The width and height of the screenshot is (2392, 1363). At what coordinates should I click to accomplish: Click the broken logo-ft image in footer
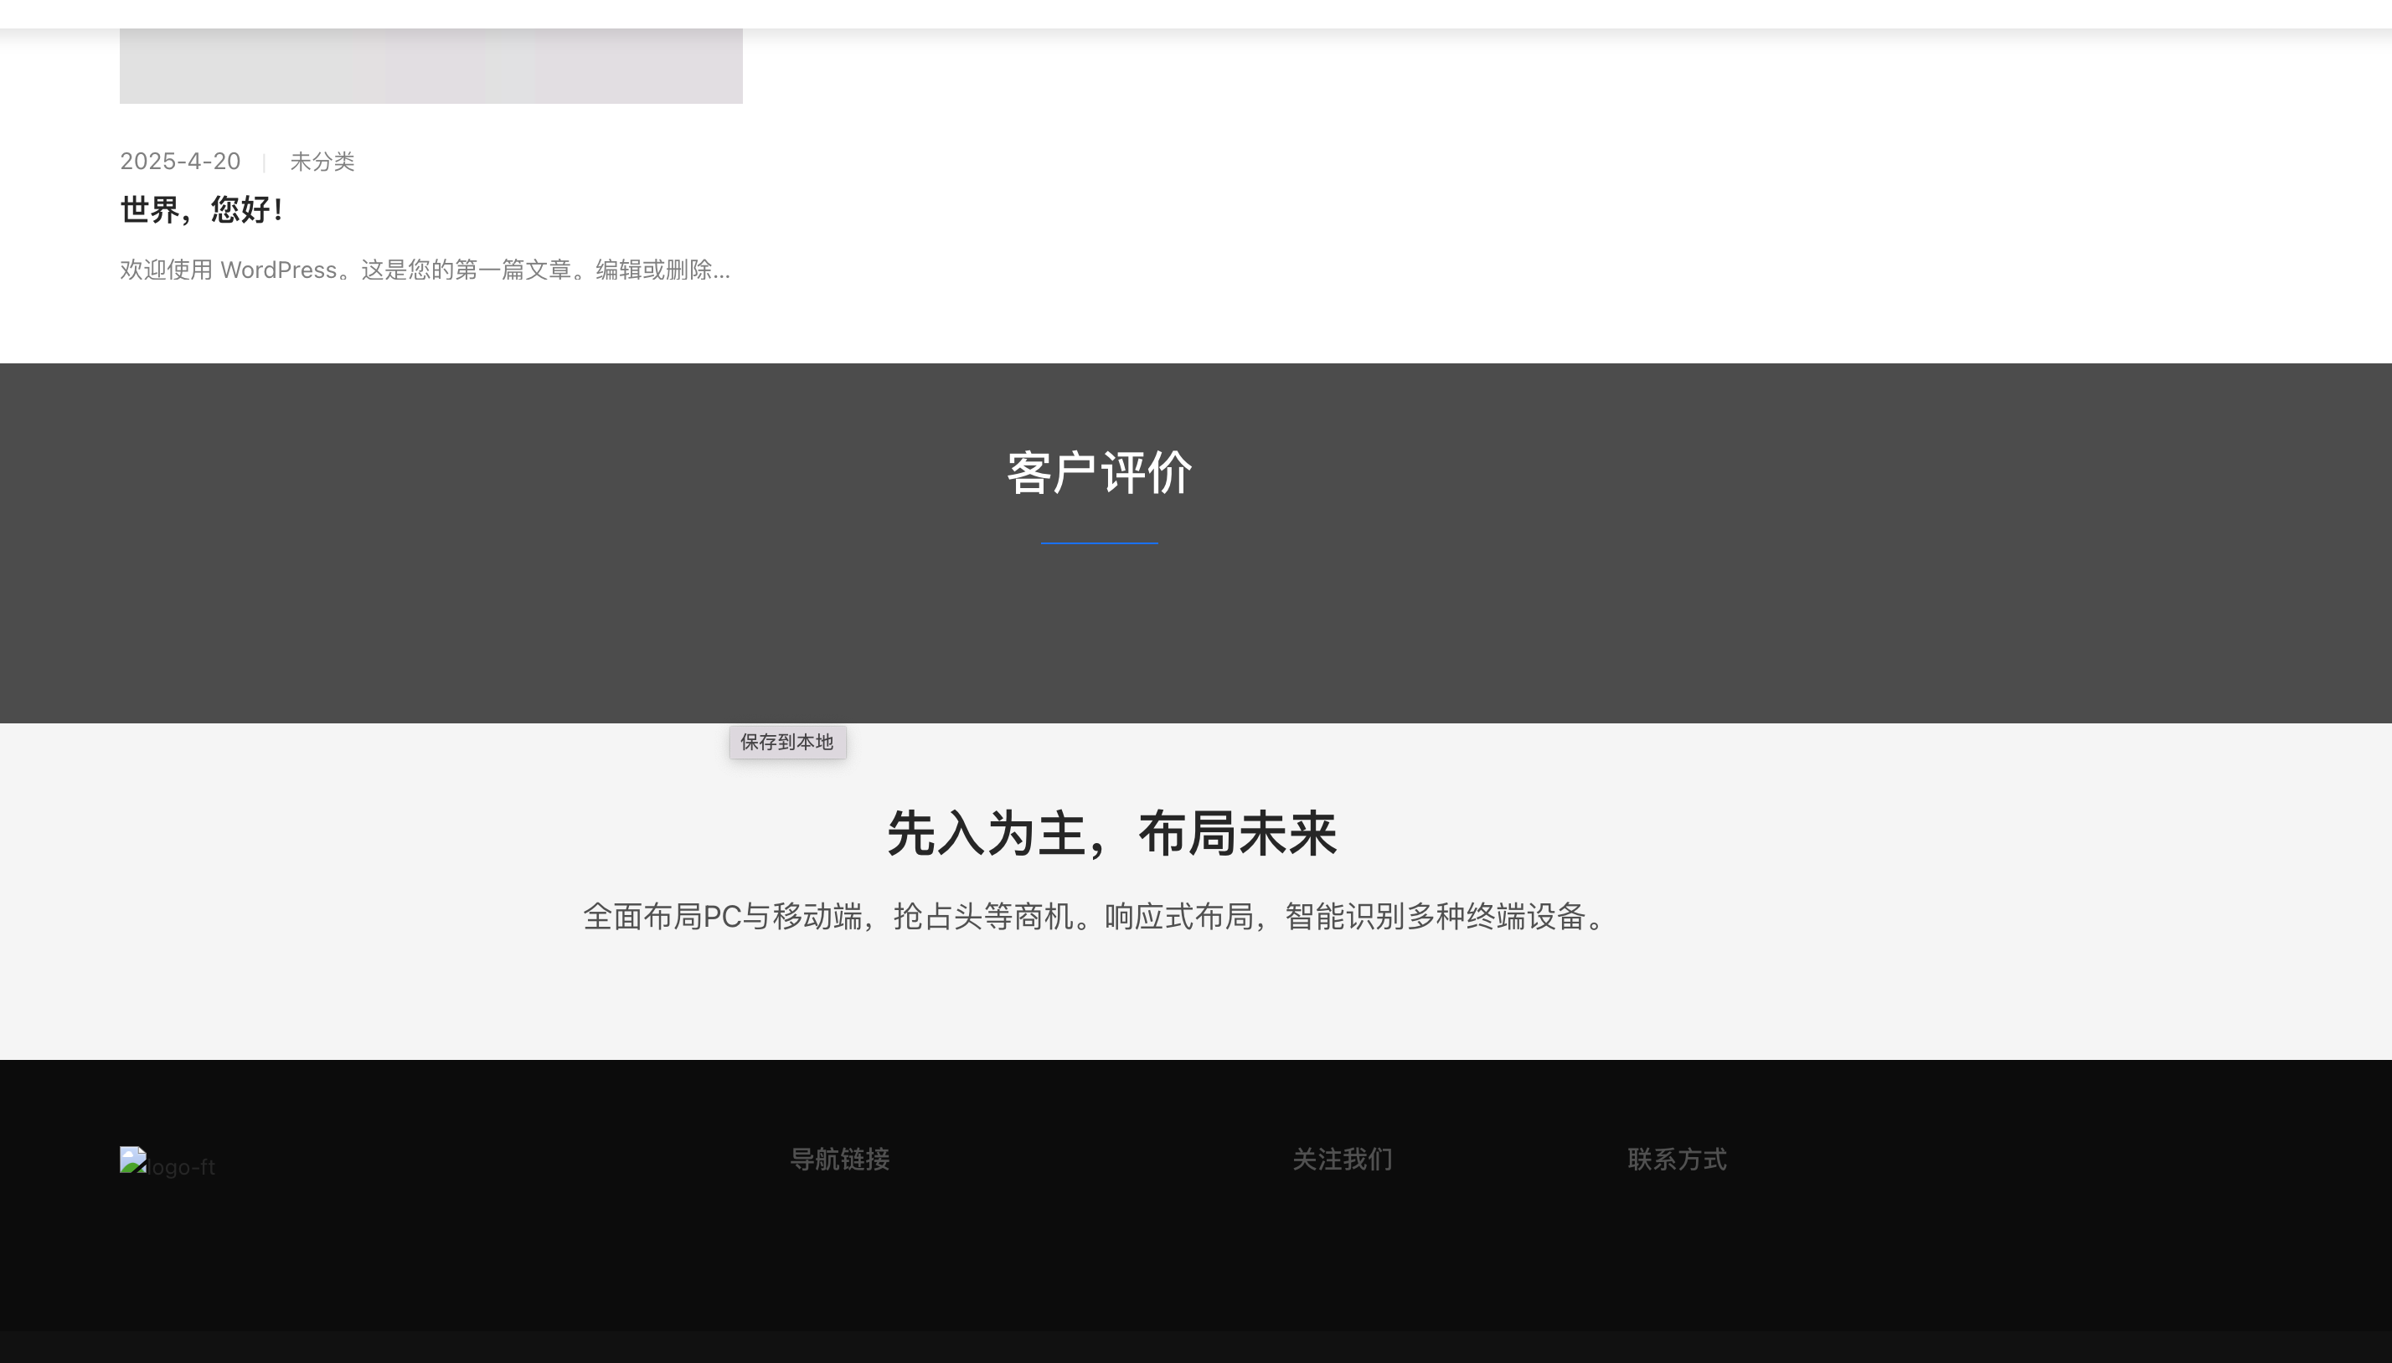click(168, 1163)
